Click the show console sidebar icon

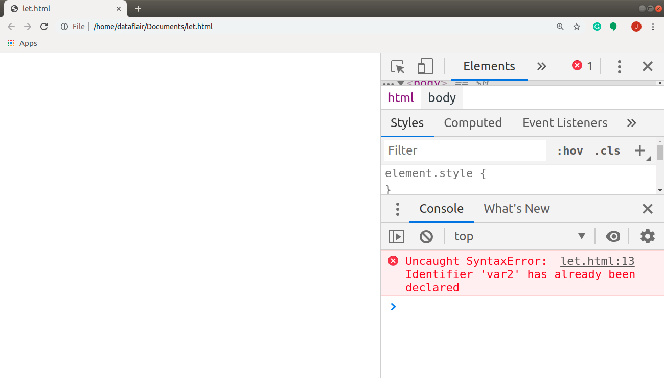[x=397, y=236]
